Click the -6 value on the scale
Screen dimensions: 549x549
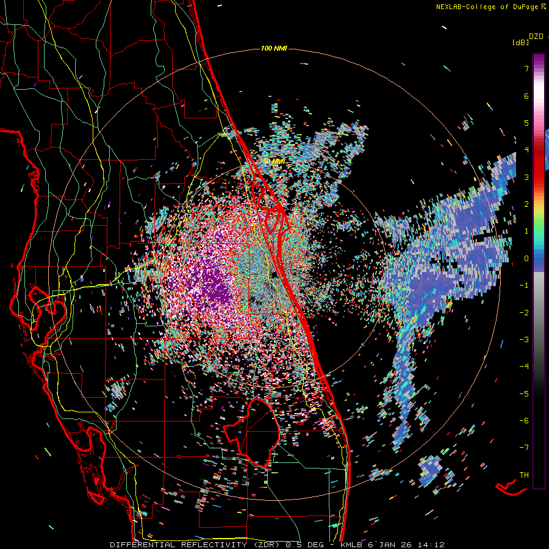524,420
